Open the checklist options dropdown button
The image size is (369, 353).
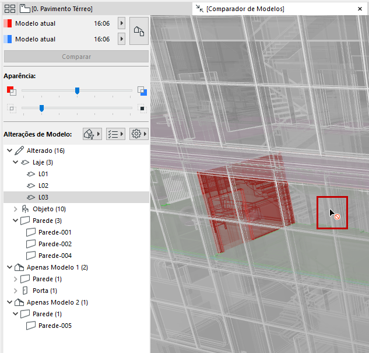point(115,134)
